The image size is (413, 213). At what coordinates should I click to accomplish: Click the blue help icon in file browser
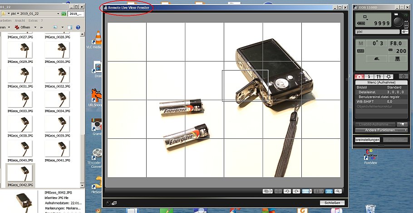(78, 27)
